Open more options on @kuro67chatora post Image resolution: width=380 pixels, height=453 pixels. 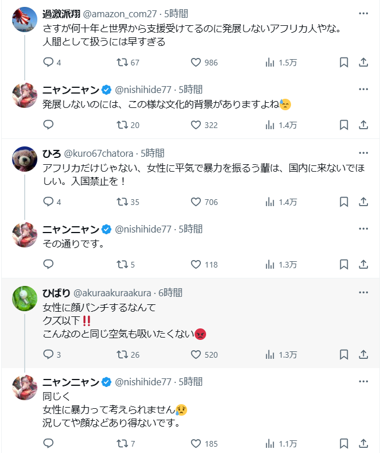[363, 153]
